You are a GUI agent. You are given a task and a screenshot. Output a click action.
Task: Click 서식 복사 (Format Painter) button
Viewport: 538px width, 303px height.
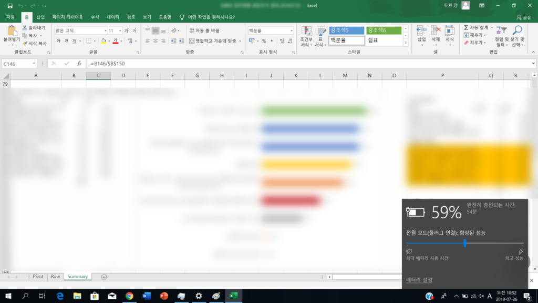(x=34, y=43)
